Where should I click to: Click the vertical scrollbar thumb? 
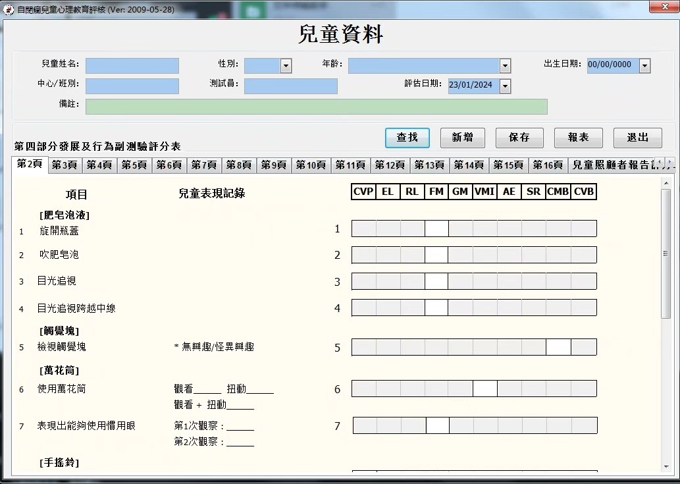(666, 254)
